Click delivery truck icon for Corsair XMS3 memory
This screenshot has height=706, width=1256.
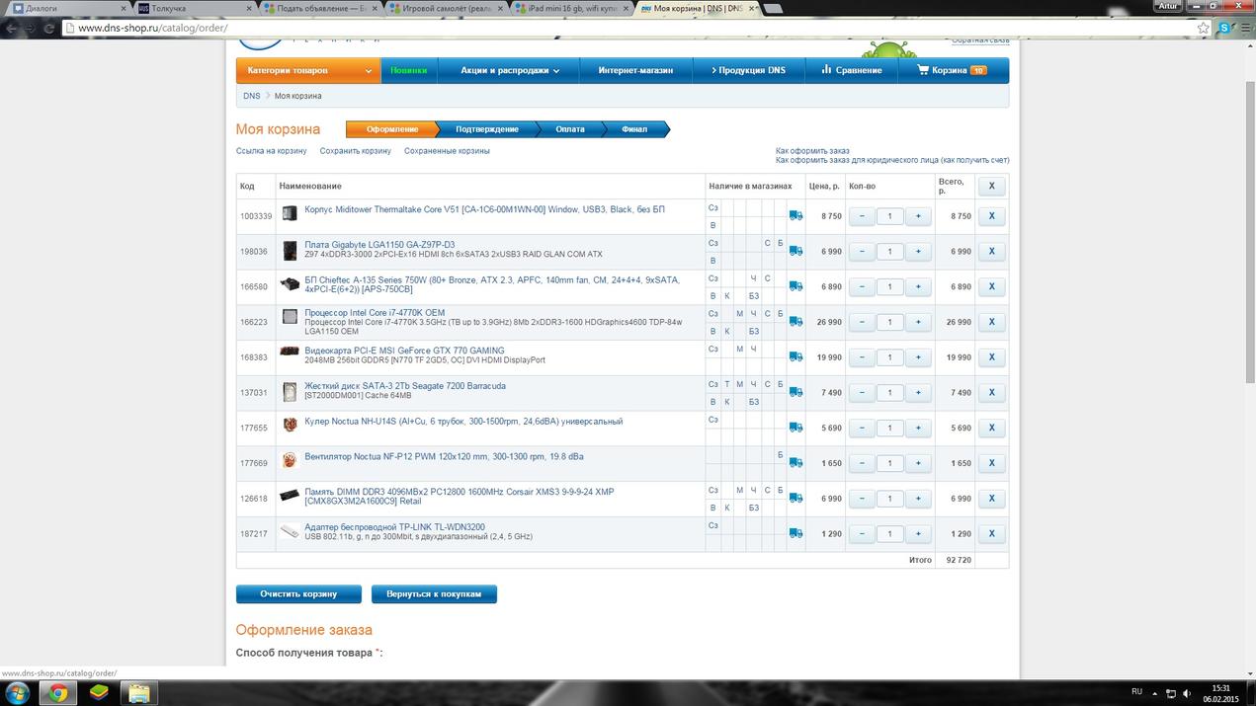[795, 499]
